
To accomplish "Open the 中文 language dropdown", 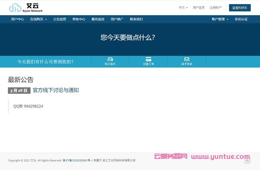I will click(183, 7).
